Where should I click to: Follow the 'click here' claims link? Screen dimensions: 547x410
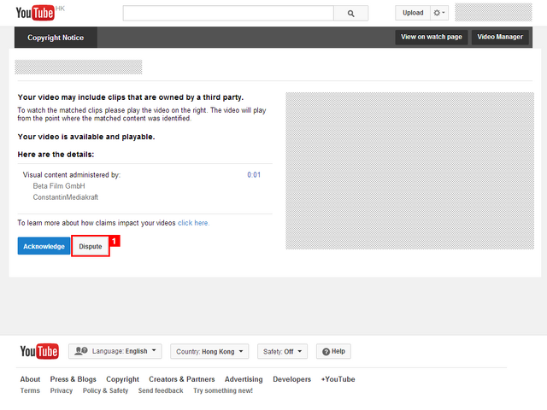194,223
